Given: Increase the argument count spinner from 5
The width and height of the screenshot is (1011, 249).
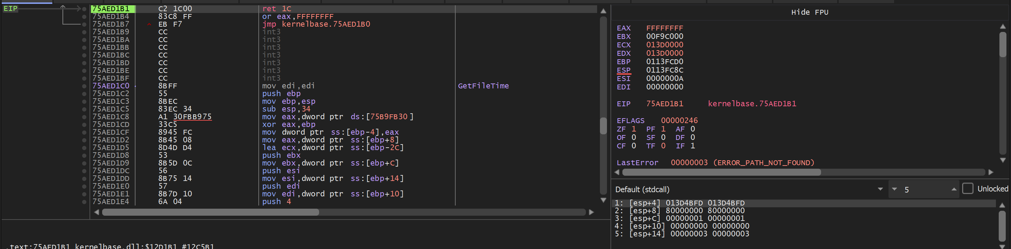Looking at the screenshot, I should point(954,189).
